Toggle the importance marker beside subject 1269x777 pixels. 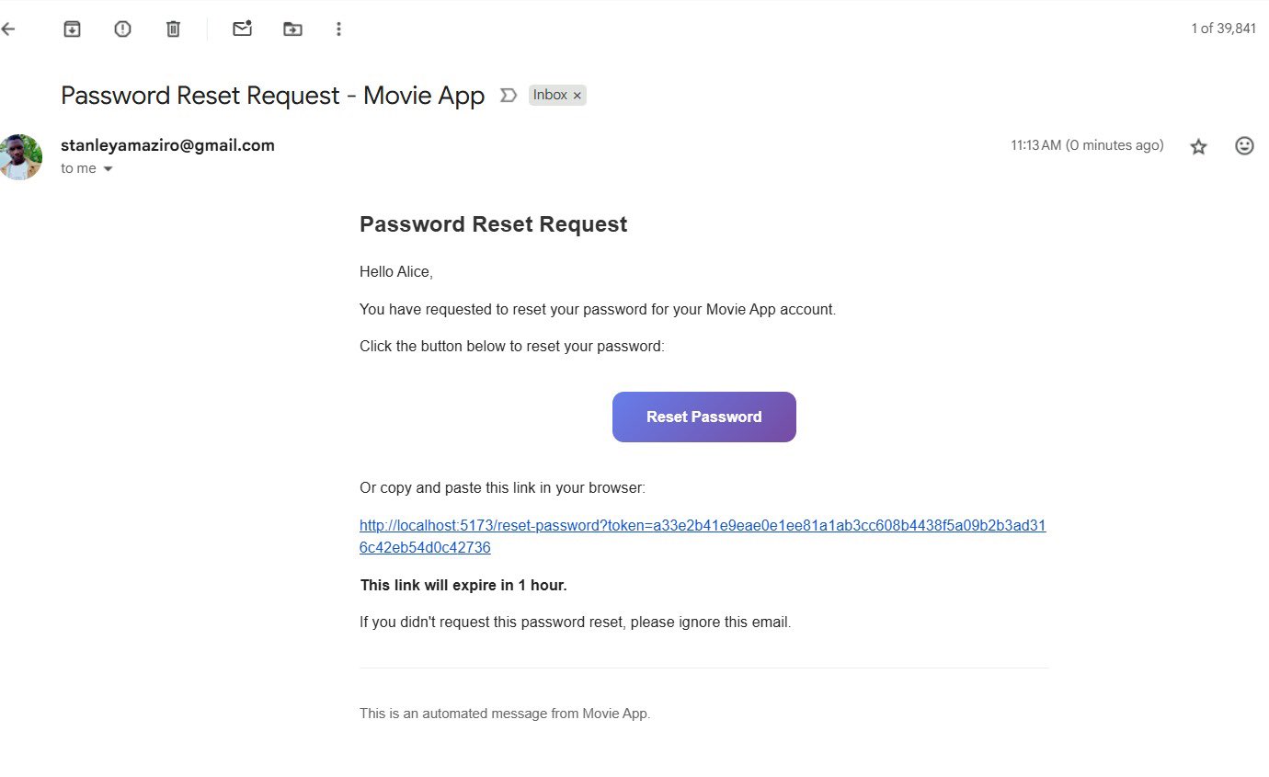[508, 96]
